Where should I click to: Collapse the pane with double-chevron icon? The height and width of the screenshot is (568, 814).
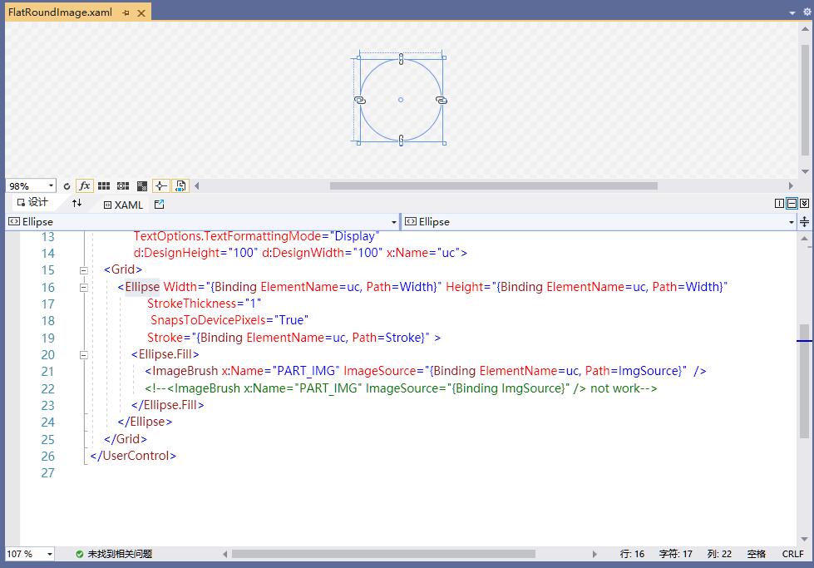coord(804,204)
